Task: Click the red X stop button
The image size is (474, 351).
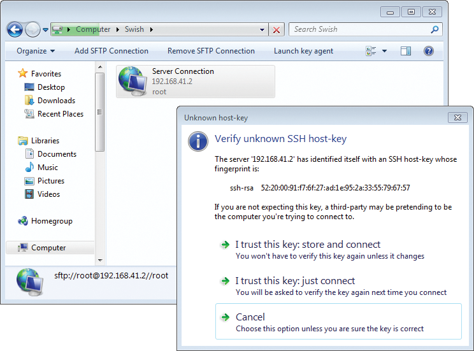Action: tap(276, 29)
